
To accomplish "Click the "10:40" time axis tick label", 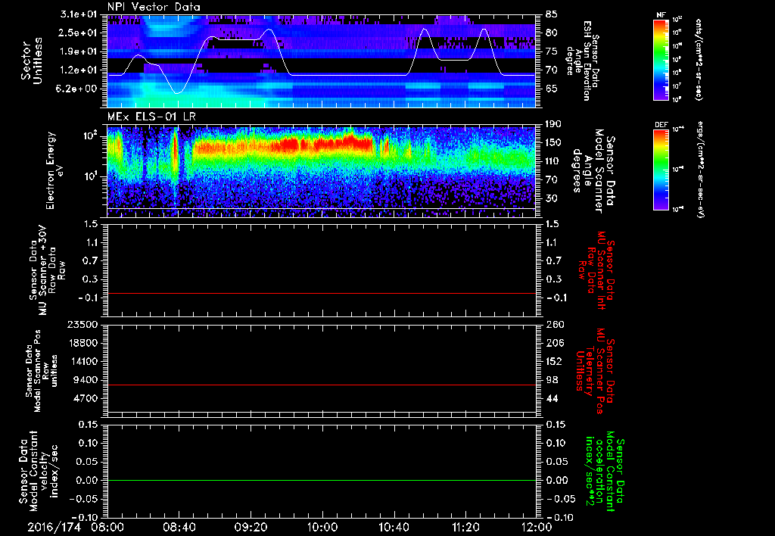I will click(x=394, y=527).
